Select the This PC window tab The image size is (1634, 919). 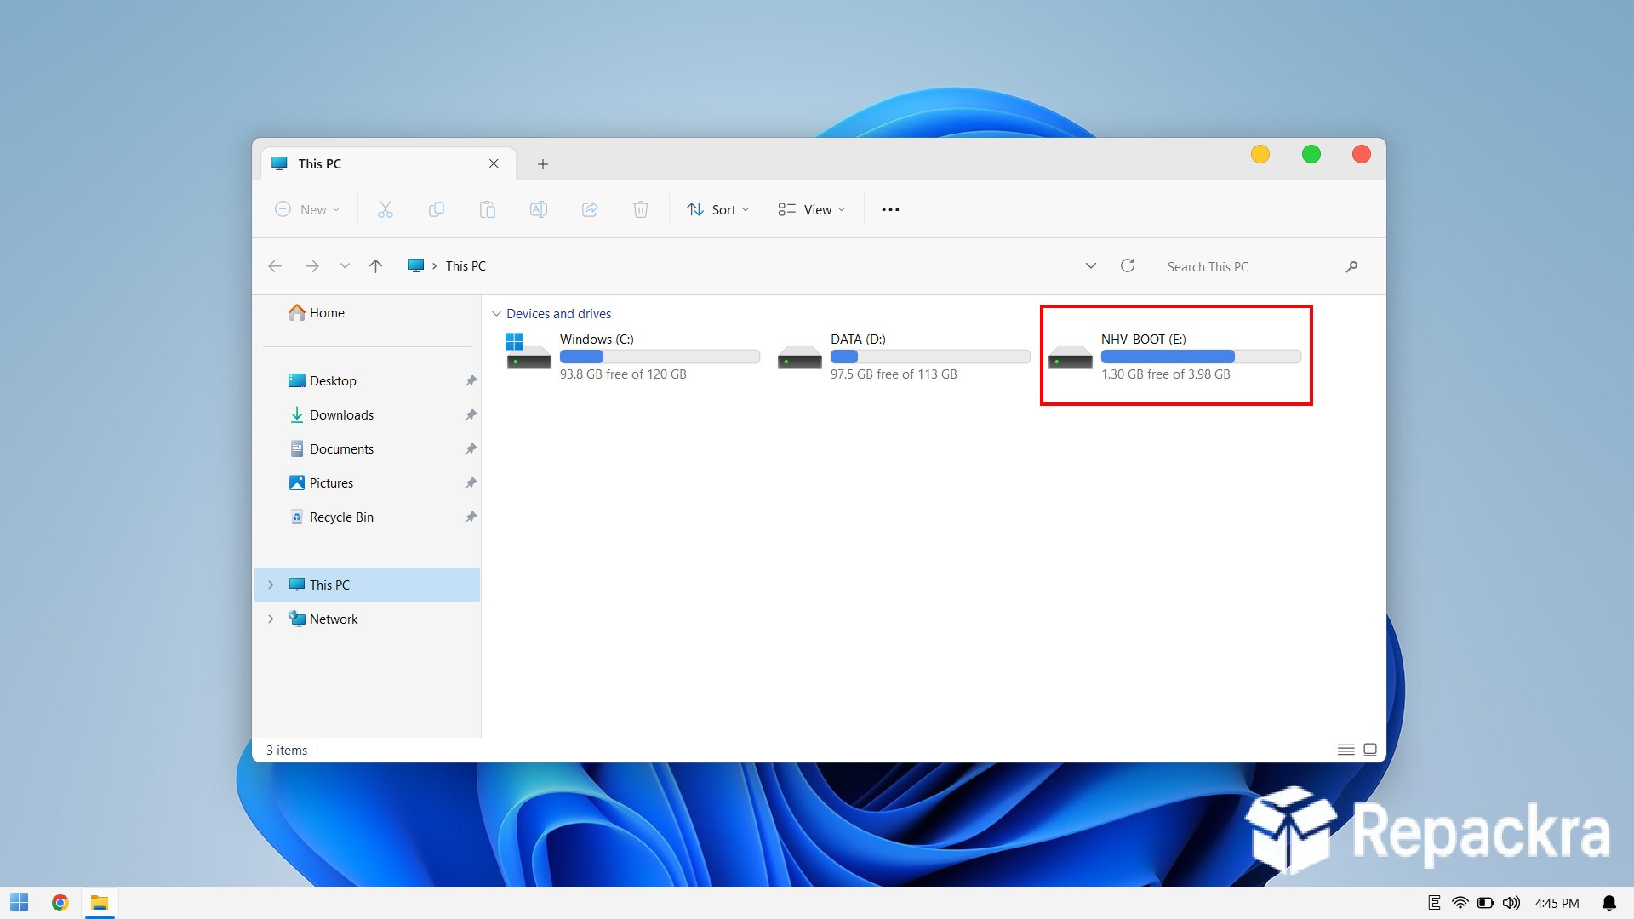point(387,163)
